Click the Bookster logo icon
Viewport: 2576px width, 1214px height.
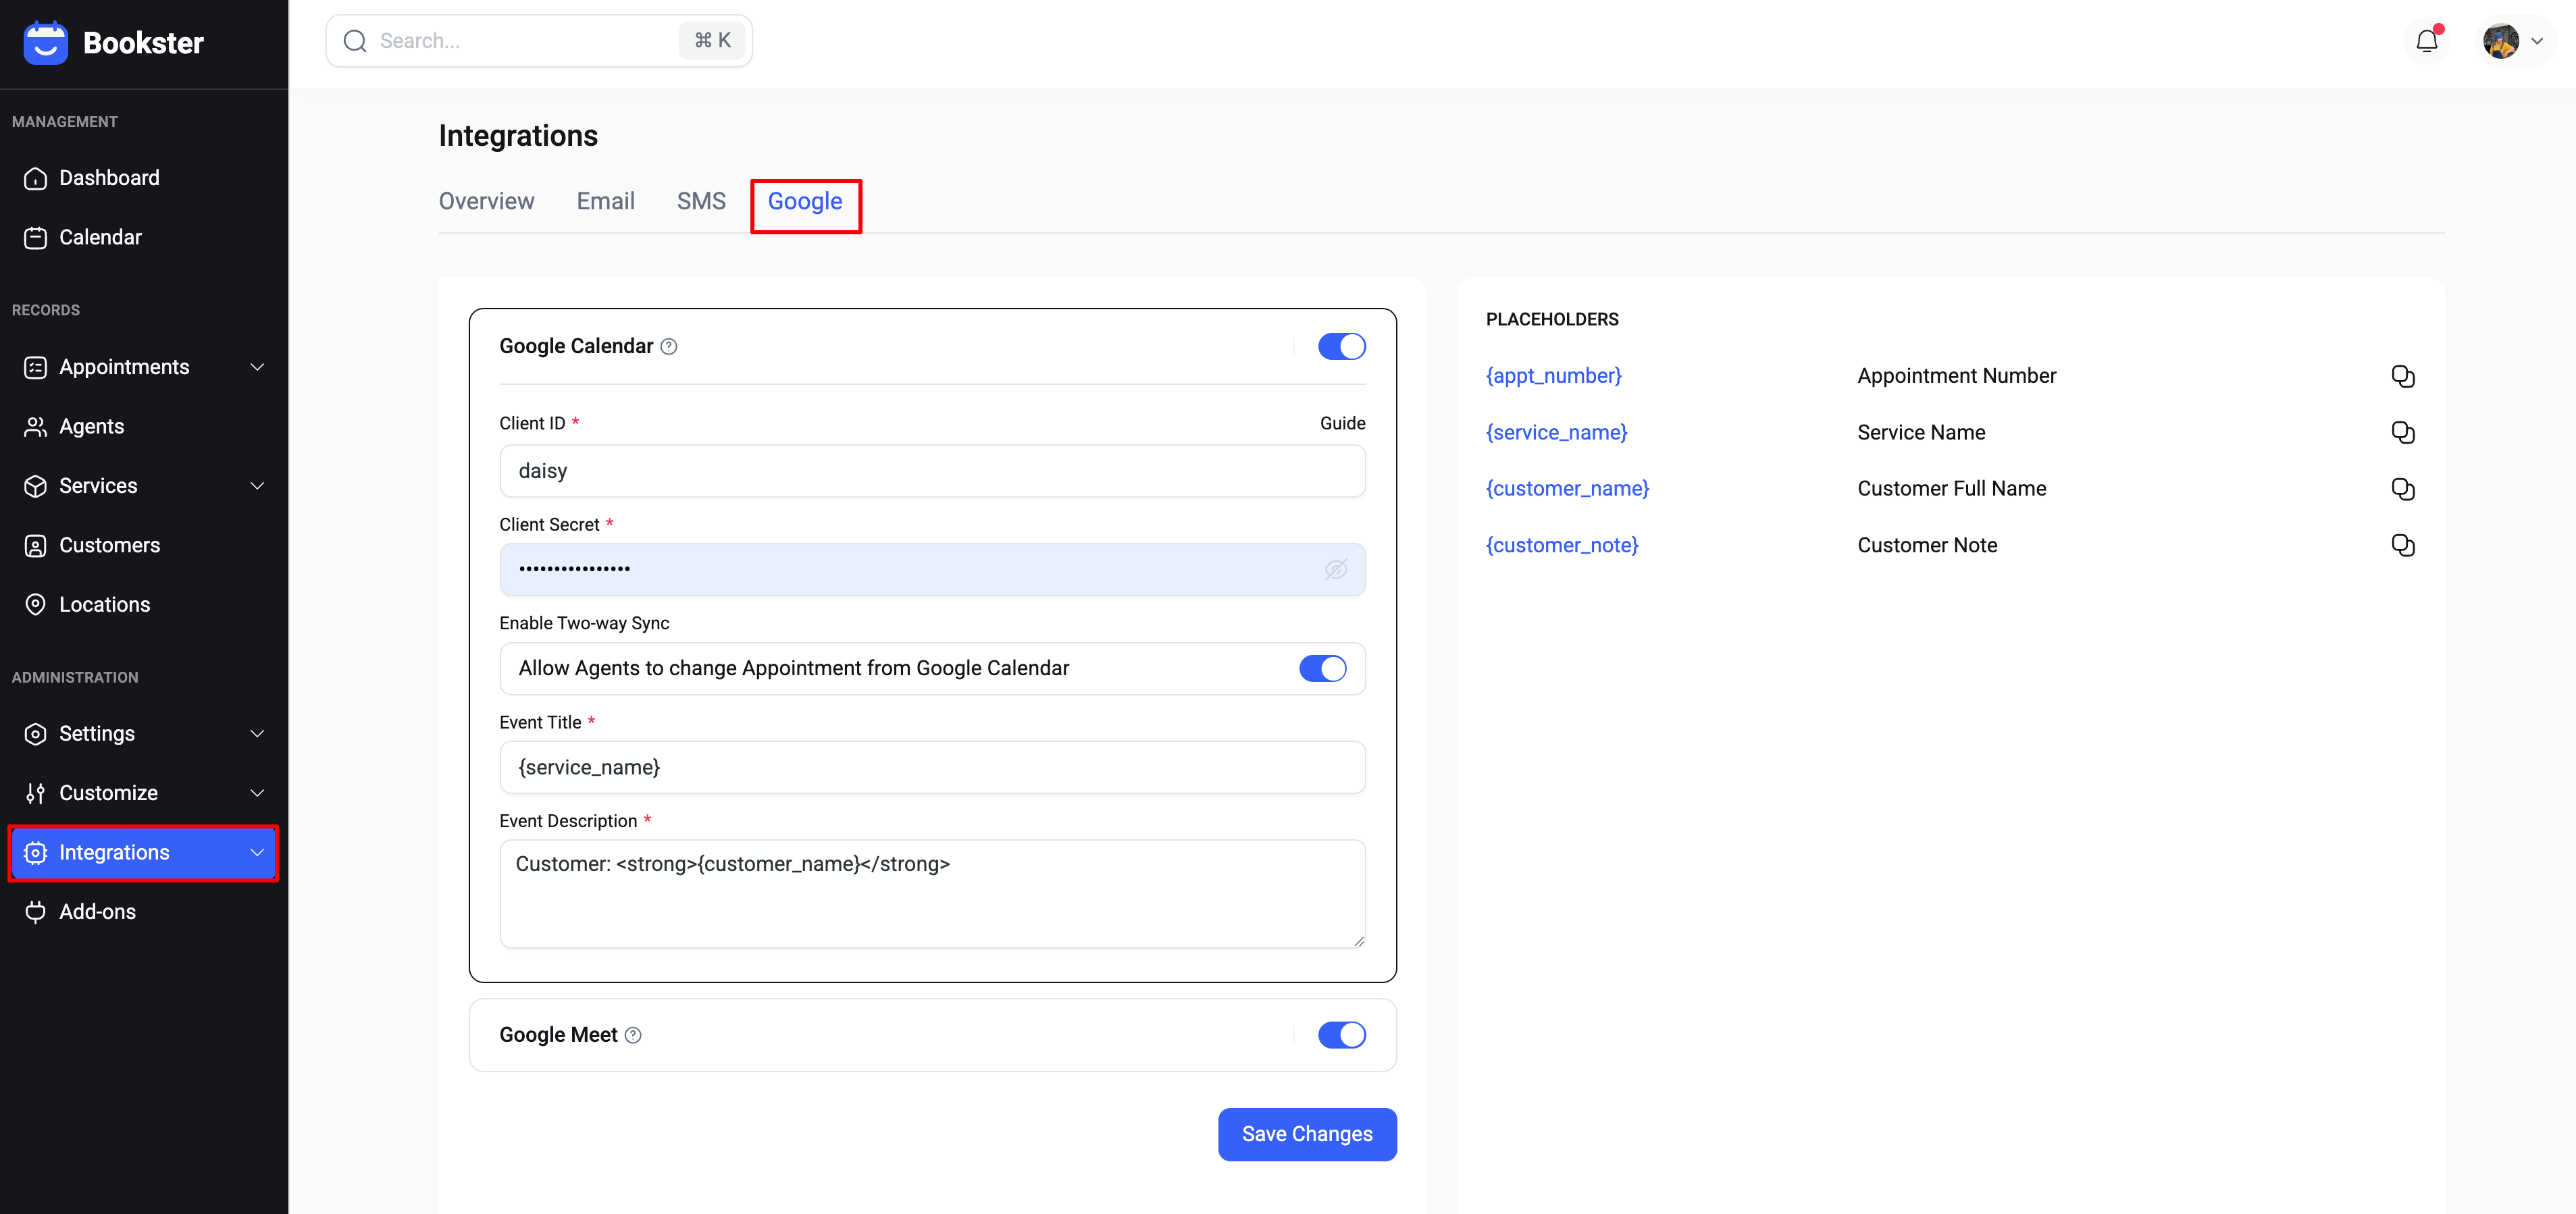pos(45,42)
